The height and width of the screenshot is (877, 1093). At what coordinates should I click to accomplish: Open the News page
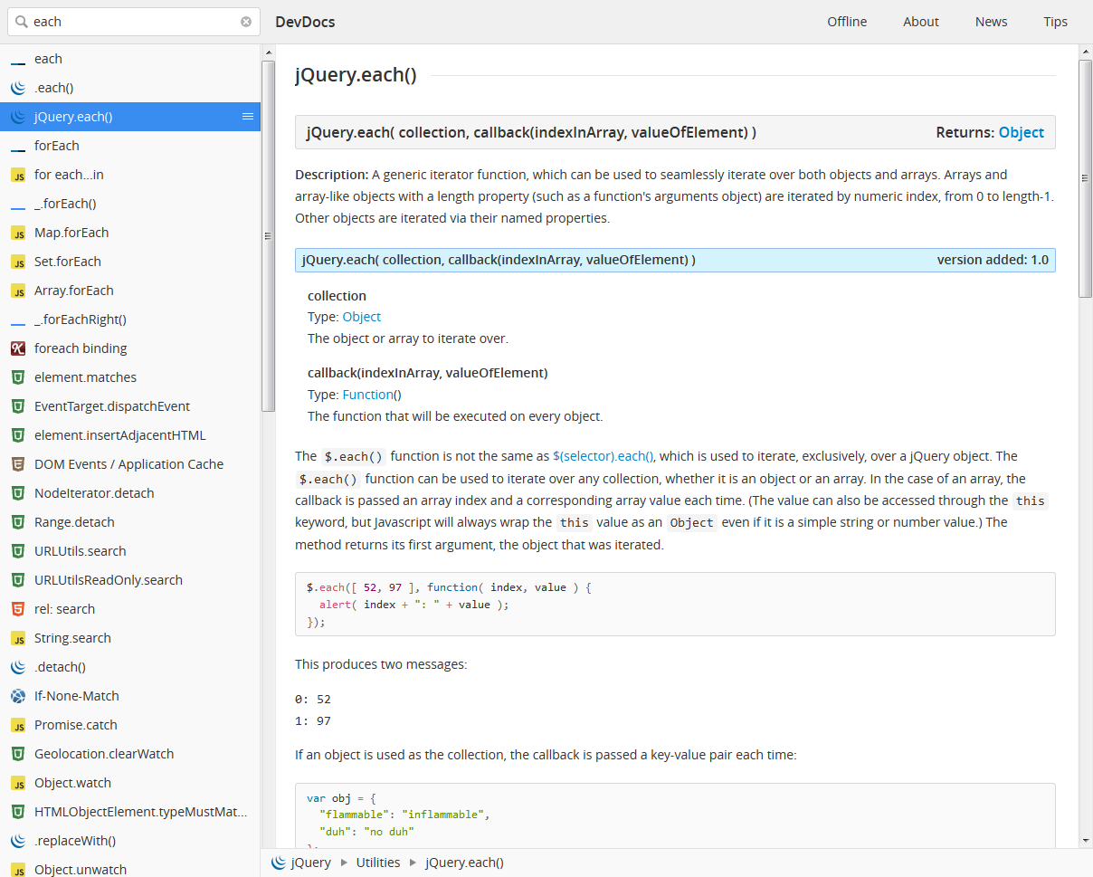pos(991,22)
